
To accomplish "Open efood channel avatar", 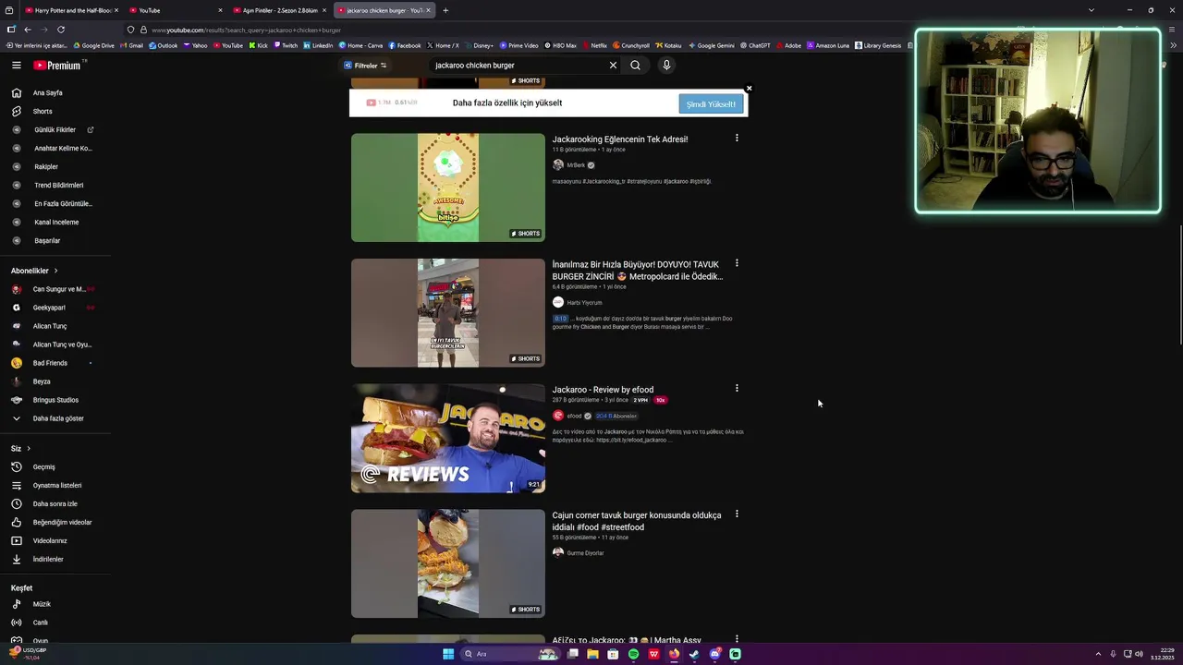I will 558,416.
